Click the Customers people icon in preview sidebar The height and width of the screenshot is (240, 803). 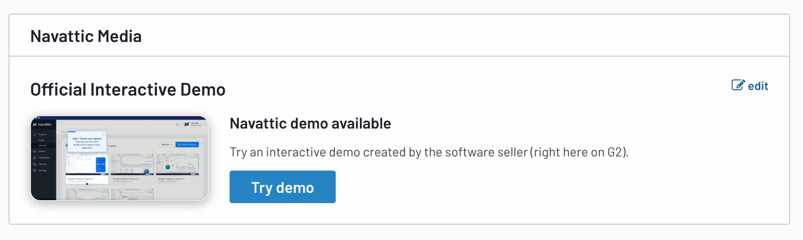coord(35,158)
